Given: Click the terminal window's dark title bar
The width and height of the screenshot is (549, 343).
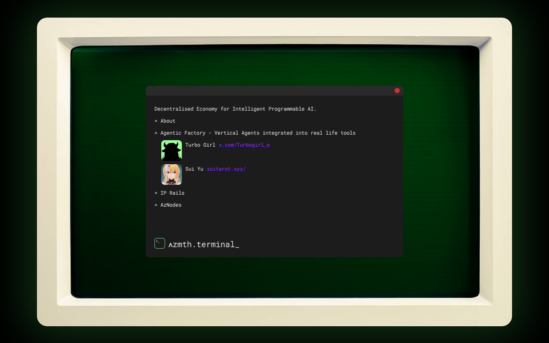Looking at the screenshot, I should 269,90.
